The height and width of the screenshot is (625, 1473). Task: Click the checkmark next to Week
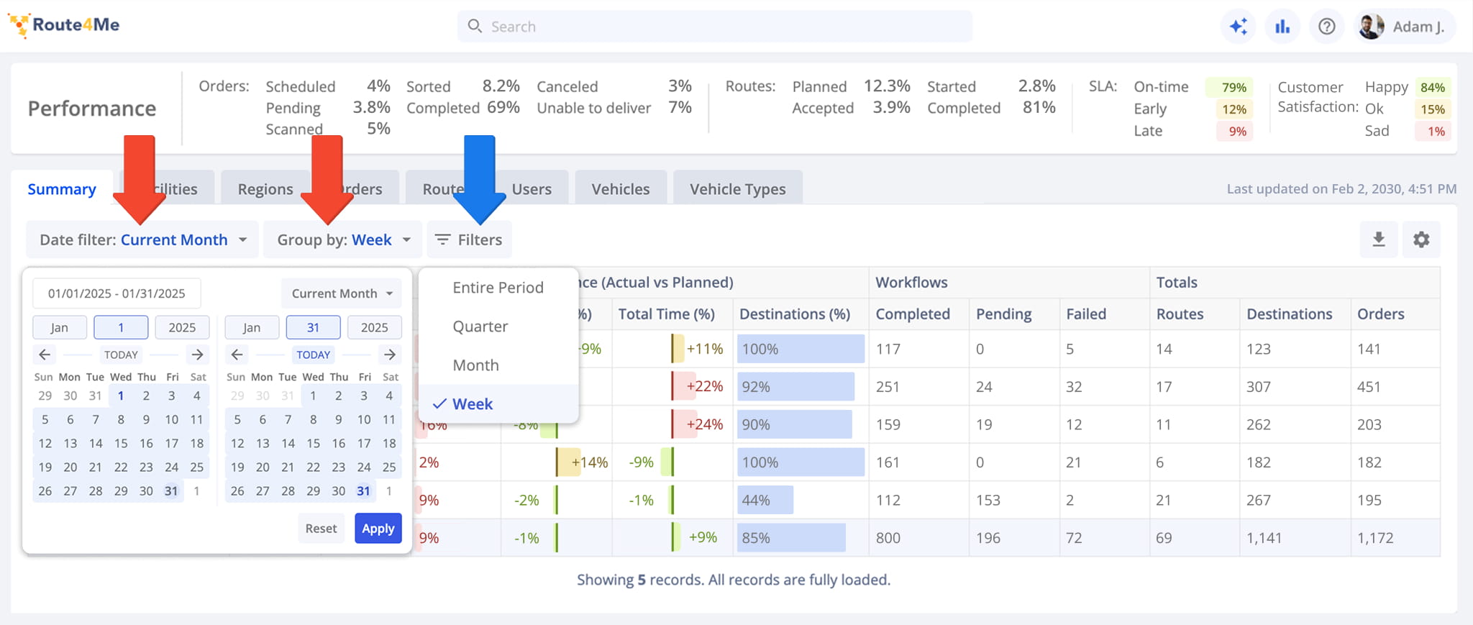point(440,404)
